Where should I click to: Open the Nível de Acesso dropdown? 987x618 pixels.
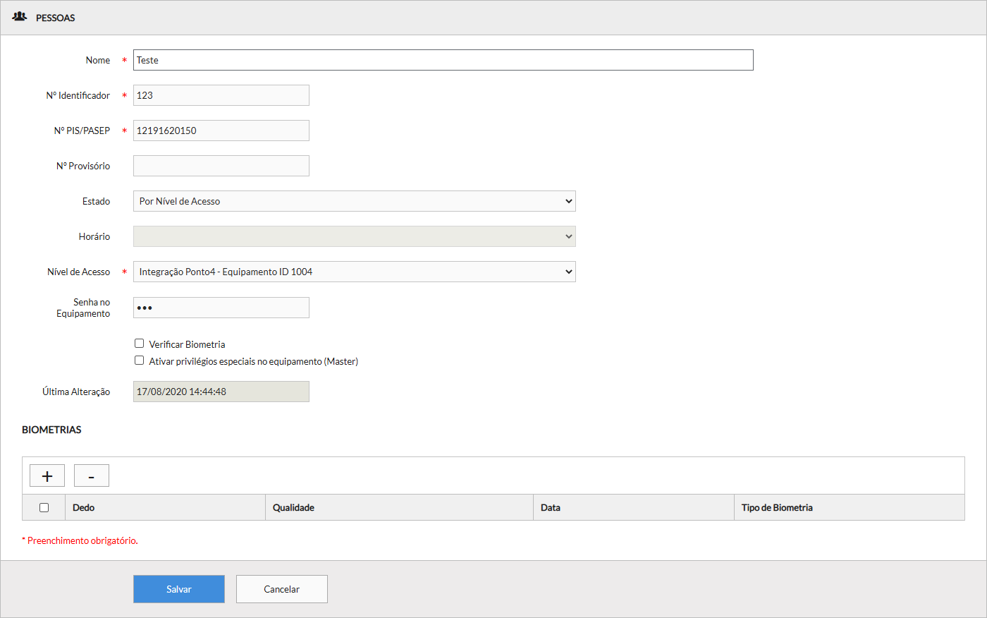point(354,272)
